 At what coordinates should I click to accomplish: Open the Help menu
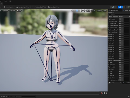coord(10,1)
